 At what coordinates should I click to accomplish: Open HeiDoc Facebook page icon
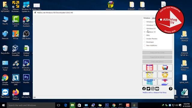coord(144,89)
